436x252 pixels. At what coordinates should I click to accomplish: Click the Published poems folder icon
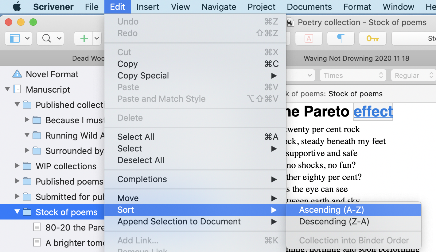point(27,181)
